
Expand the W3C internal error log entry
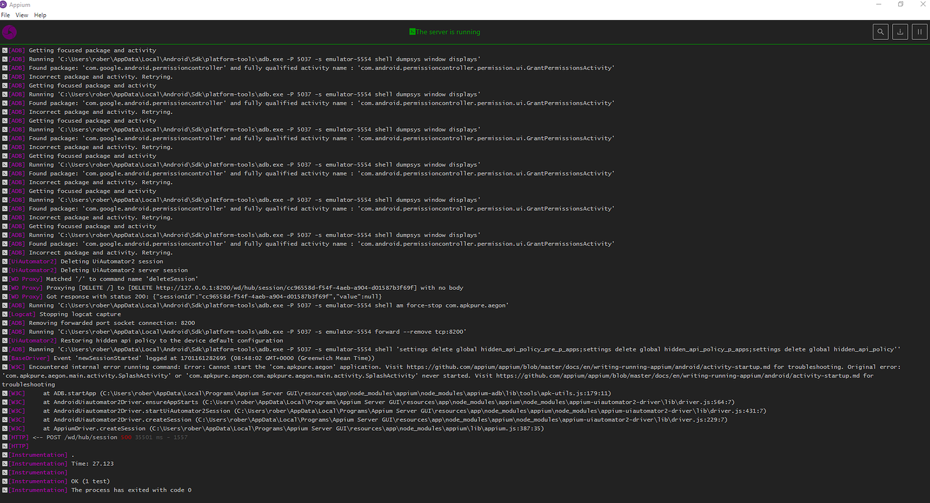point(3,366)
